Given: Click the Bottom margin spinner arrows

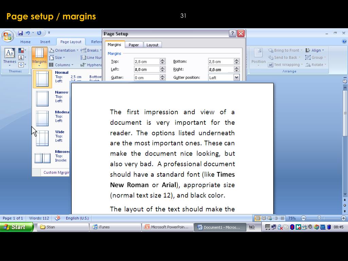Looking at the screenshot, I should click(237, 62).
